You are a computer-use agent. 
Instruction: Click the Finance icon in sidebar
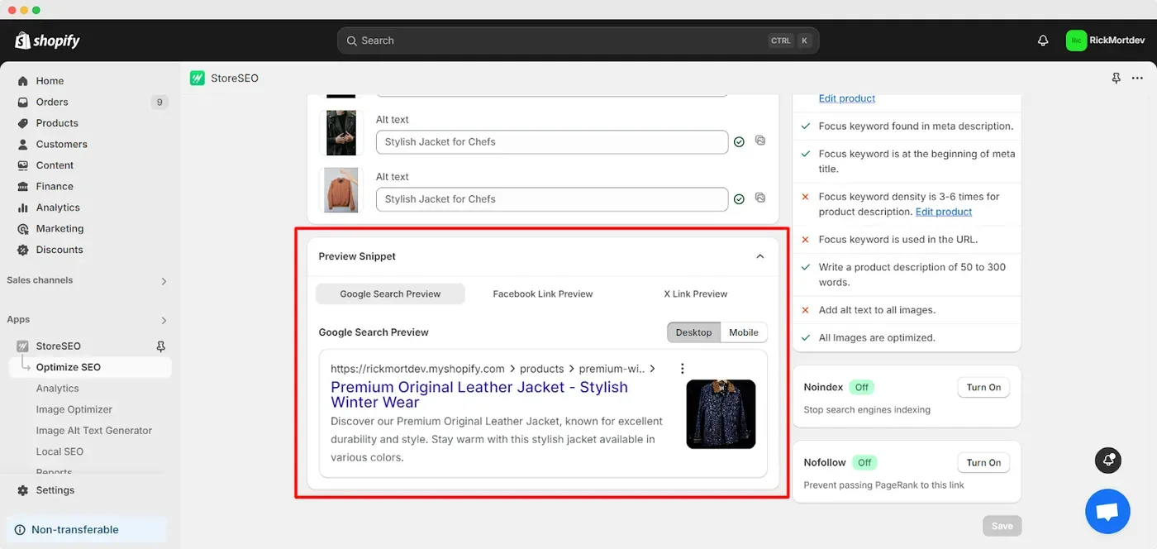click(x=22, y=186)
